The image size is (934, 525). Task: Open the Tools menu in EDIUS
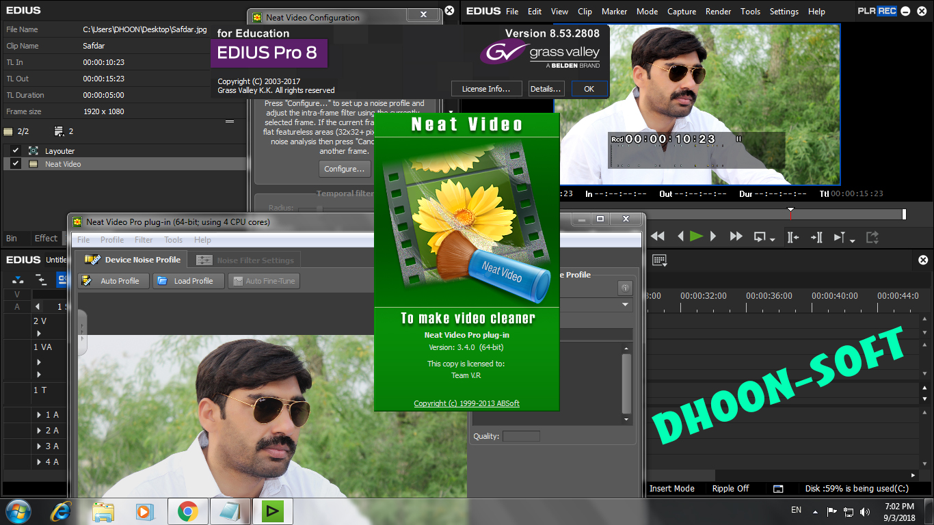pos(750,12)
